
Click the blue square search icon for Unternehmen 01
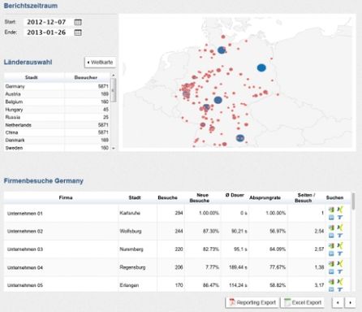(331, 217)
